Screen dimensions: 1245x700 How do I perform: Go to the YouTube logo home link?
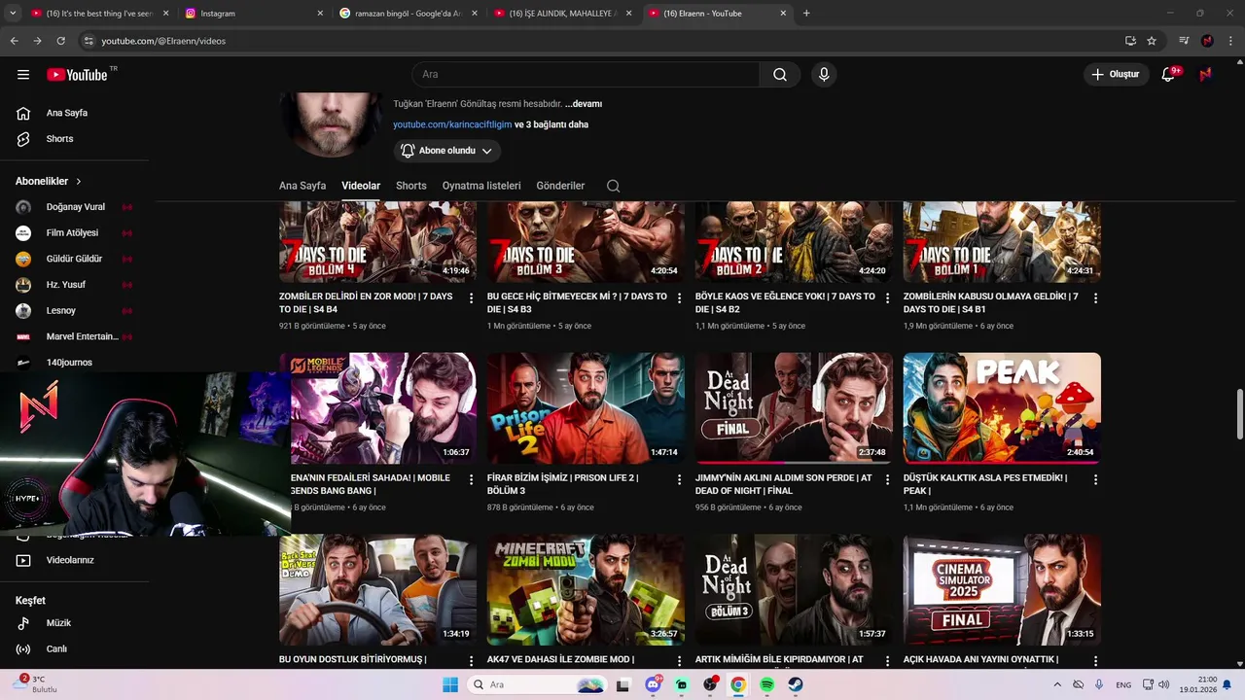[x=77, y=75]
